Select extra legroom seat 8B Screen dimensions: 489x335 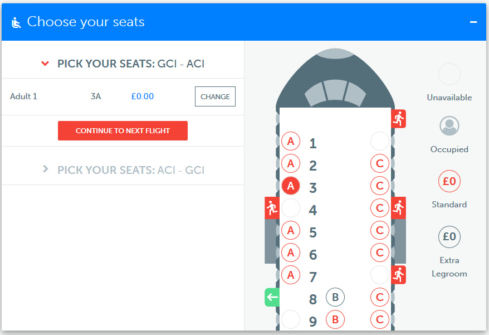(335, 298)
